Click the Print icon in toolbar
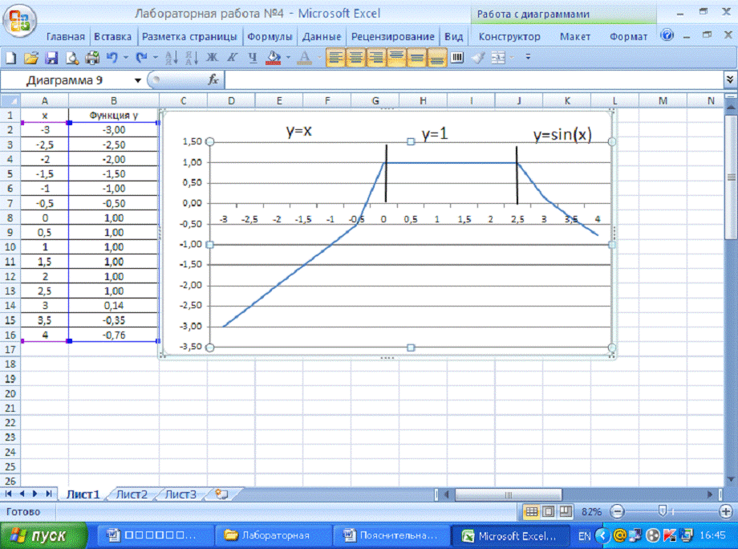The width and height of the screenshot is (738, 549). (91, 58)
